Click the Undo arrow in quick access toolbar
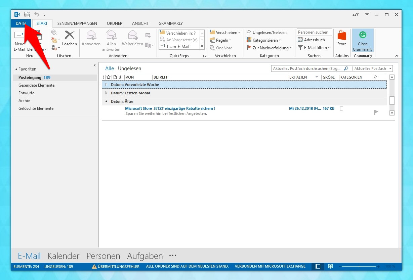Viewport: 413px width, 280px height. click(x=37, y=14)
